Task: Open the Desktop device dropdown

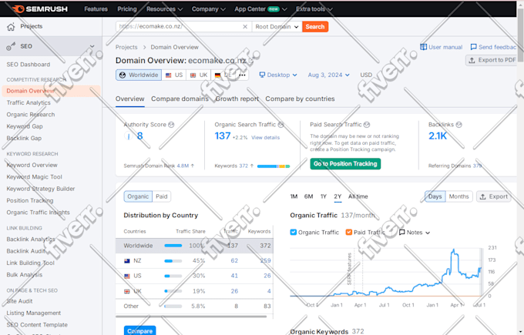Action: point(278,75)
